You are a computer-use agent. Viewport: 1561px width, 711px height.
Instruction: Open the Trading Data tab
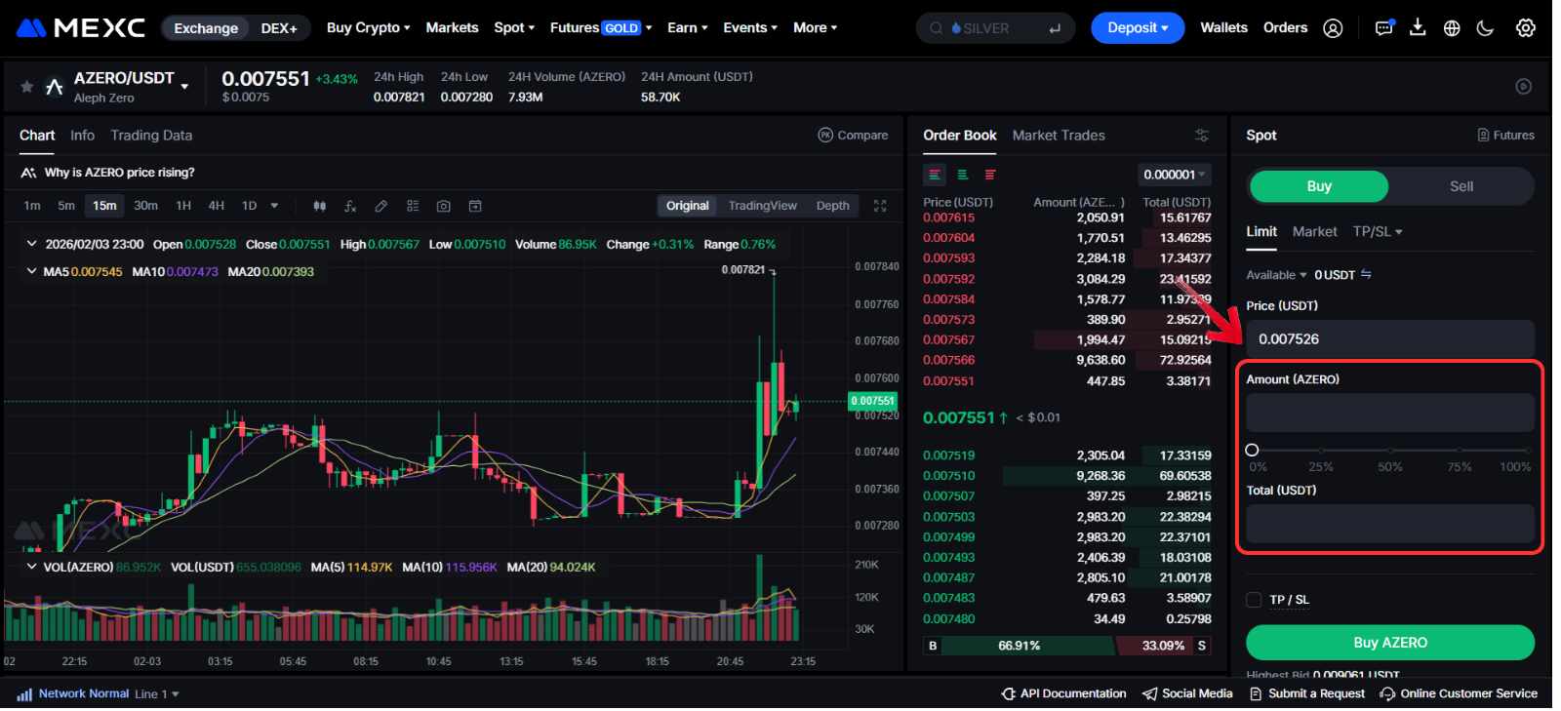coord(151,136)
